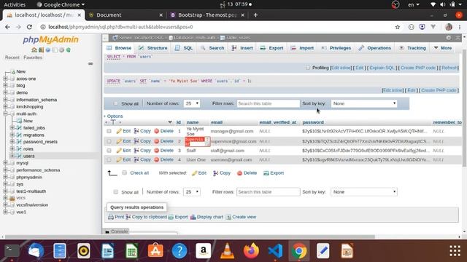Select checkbox for row id 3 Staff
Screen dimensions: 467x262
click(109, 151)
